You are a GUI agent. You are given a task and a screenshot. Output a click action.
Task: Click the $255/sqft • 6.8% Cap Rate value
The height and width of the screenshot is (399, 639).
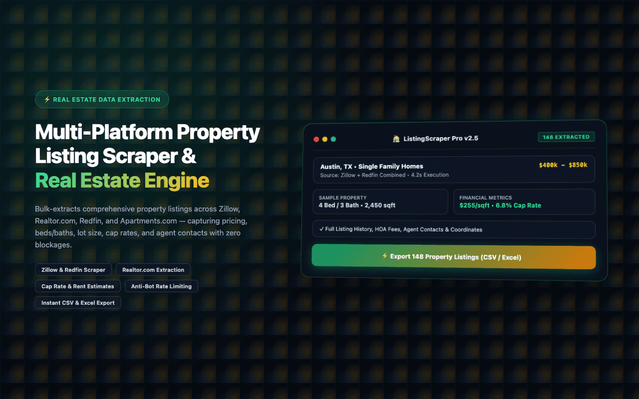[x=500, y=205]
